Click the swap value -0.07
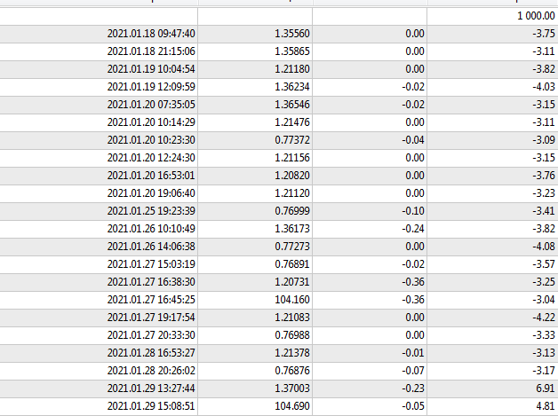Viewport: 558px width, 416px height. tap(413, 371)
